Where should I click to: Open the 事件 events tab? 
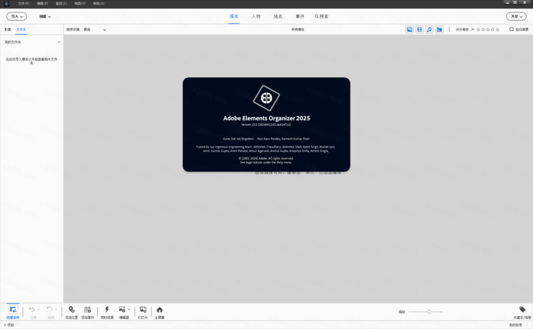pos(300,16)
